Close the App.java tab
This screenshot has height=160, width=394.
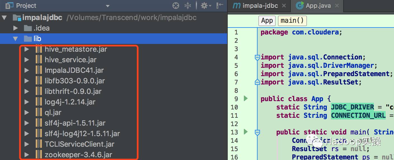pyautogui.click(x=337, y=6)
